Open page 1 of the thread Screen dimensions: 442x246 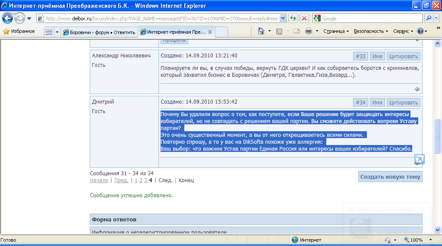[x=136, y=180]
